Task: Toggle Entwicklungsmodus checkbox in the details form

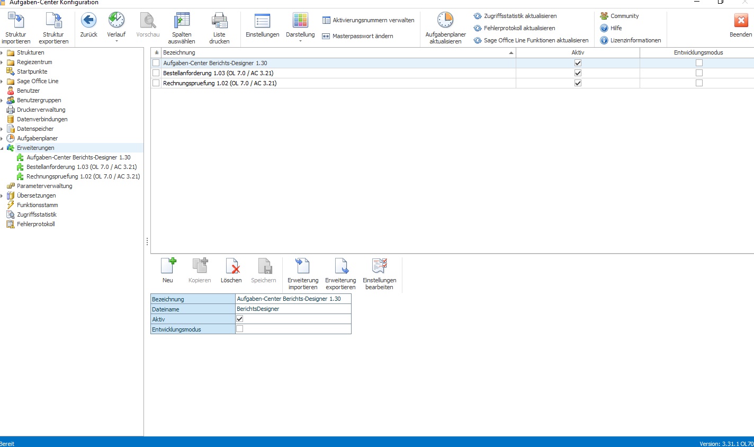Action: 239,329
